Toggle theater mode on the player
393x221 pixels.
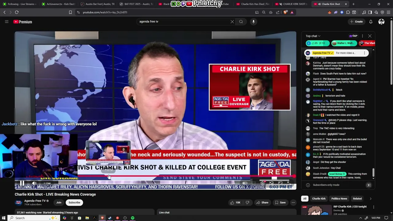[x=280, y=183]
